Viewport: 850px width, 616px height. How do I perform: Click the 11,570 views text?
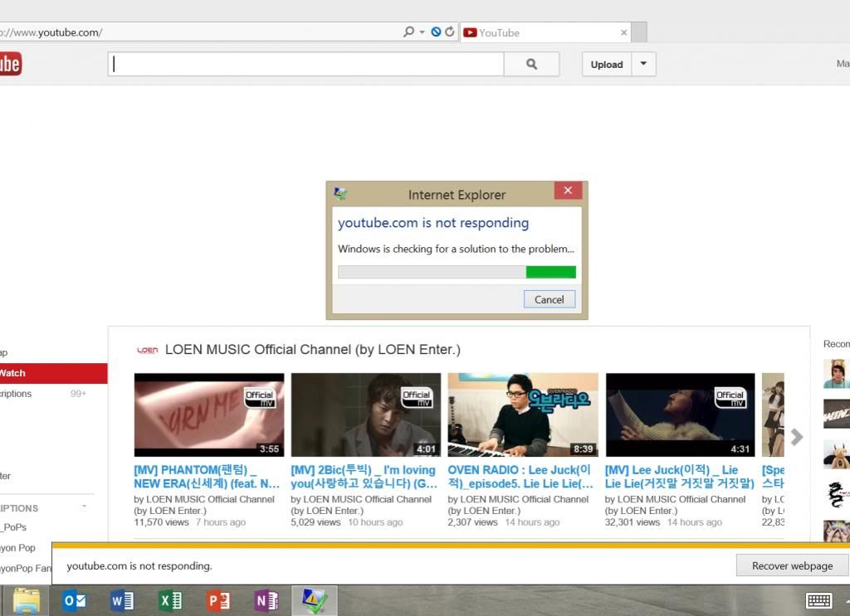pos(161,522)
